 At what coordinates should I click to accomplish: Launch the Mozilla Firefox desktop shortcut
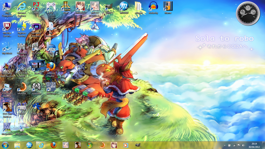point(51,70)
